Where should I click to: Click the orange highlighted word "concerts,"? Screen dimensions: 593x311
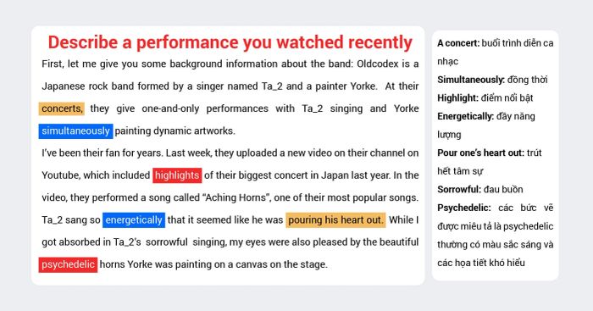pyautogui.click(x=62, y=108)
